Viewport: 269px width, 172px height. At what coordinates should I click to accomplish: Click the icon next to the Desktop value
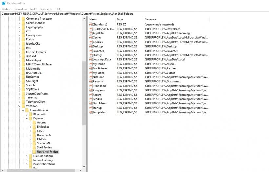click(91, 46)
